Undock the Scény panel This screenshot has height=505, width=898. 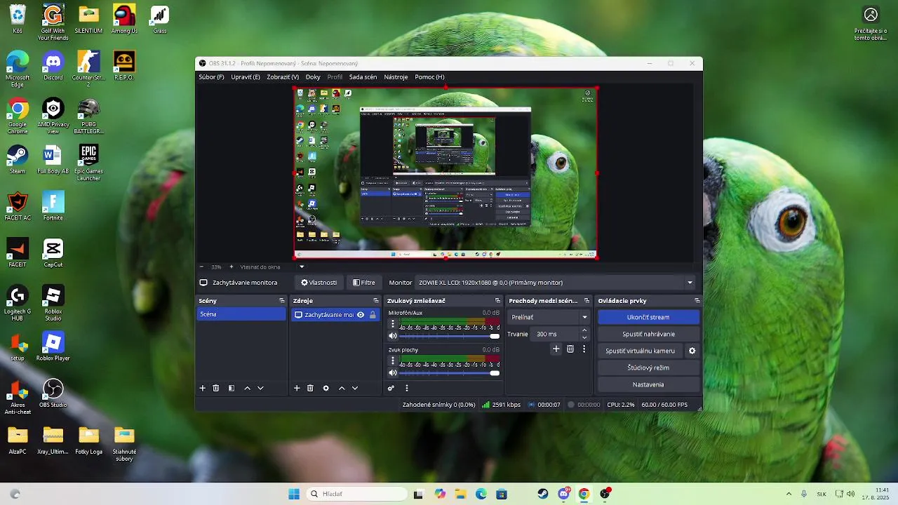pyautogui.click(x=282, y=301)
